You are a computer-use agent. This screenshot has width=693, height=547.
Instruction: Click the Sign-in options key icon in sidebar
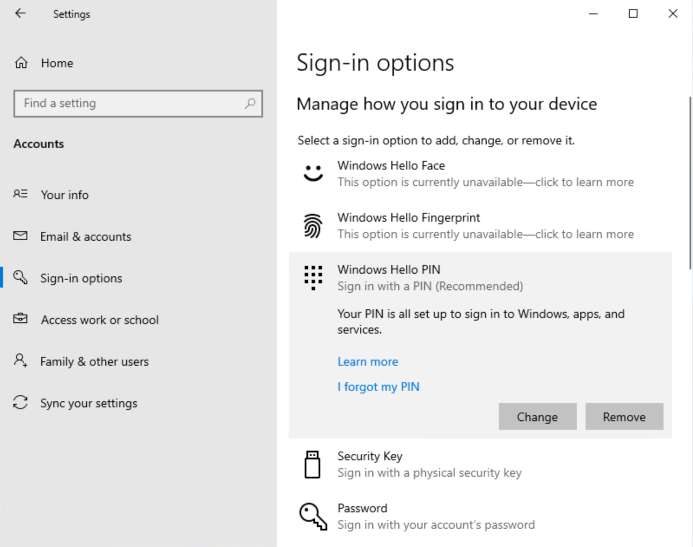point(20,277)
